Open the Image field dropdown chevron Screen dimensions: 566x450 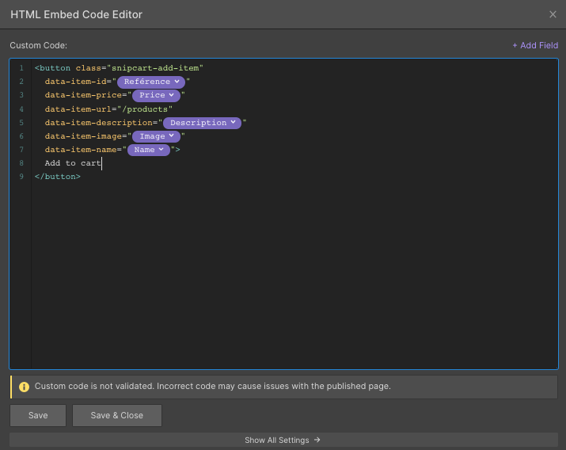click(172, 135)
